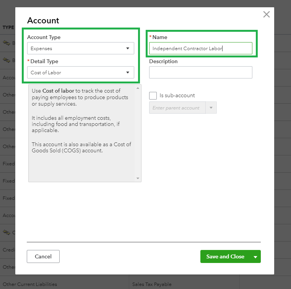Click the Enter parent account field

(x=177, y=108)
